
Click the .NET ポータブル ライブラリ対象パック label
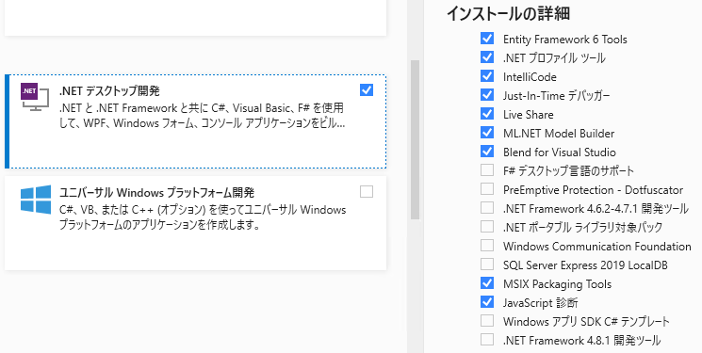point(582,227)
